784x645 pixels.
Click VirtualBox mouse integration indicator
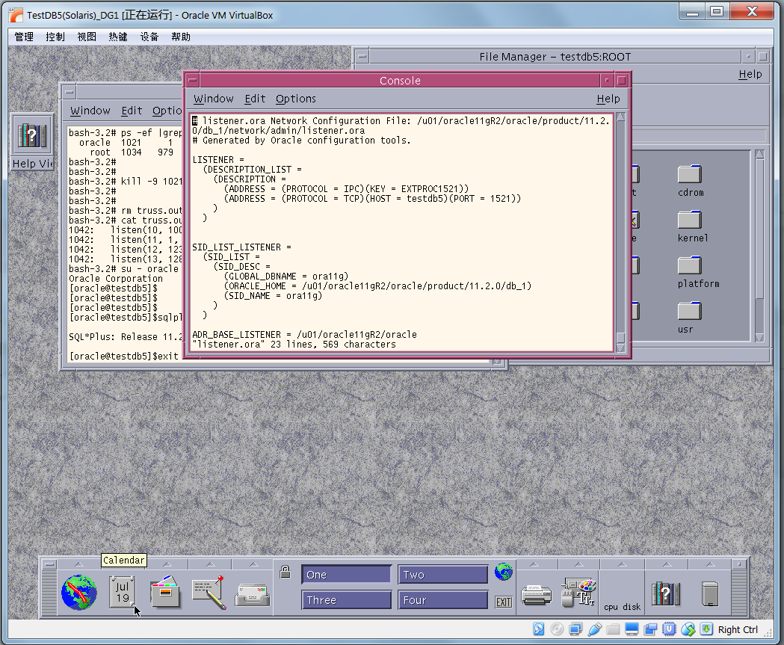pos(688,629)
